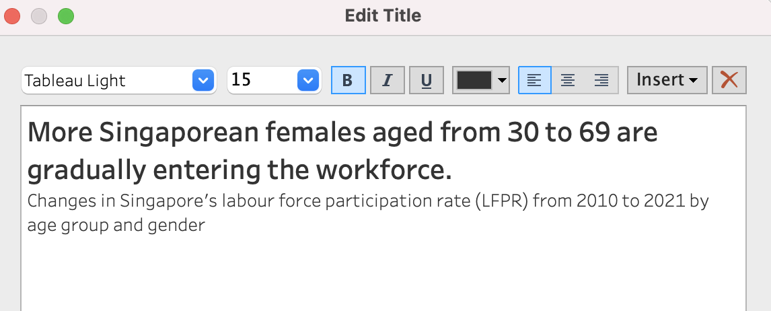Toggle Underline formatting button
Screen dimensions: 771x311
pos(426,80)
